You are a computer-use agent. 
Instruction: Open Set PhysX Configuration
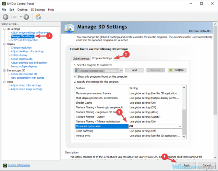coord(25,40)
